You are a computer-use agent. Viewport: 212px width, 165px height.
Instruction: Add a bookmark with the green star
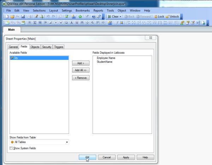pos(80,17)
